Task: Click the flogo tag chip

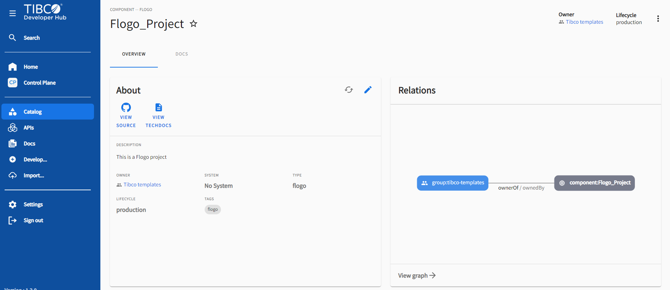Action: [213, 209]
